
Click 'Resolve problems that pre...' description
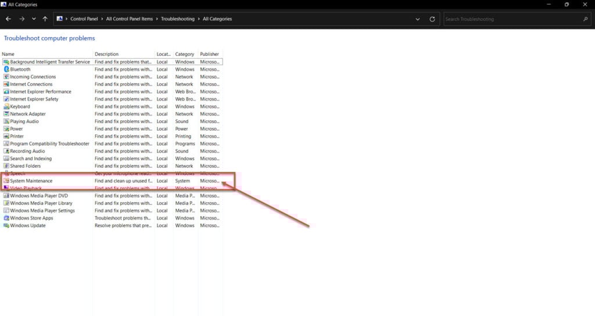(x=123, y=225)
